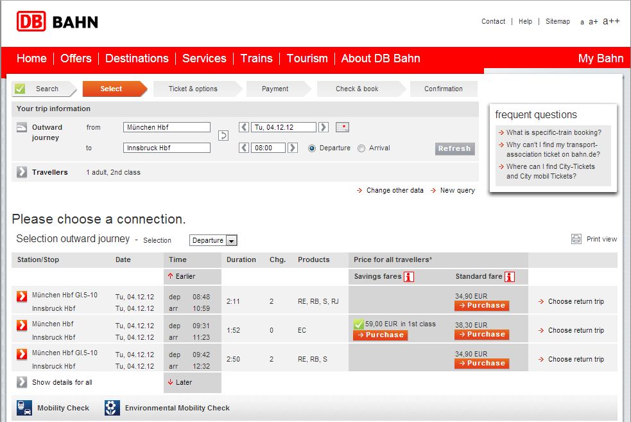Select the Arrival radio button
The height and width of the screenshot is (422, 631).
(361, 148)
